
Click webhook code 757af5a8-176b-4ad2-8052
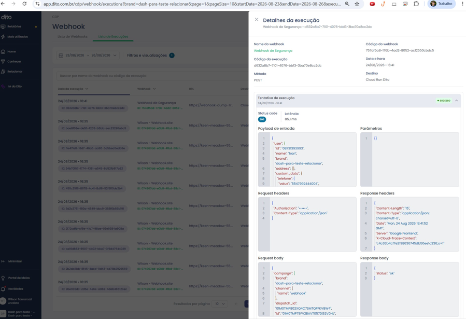tap(400, 50)
